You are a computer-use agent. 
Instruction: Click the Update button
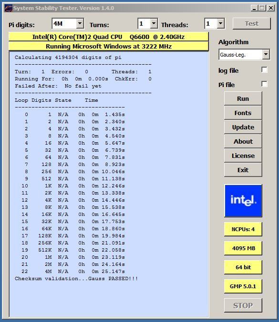coord(243,127)
